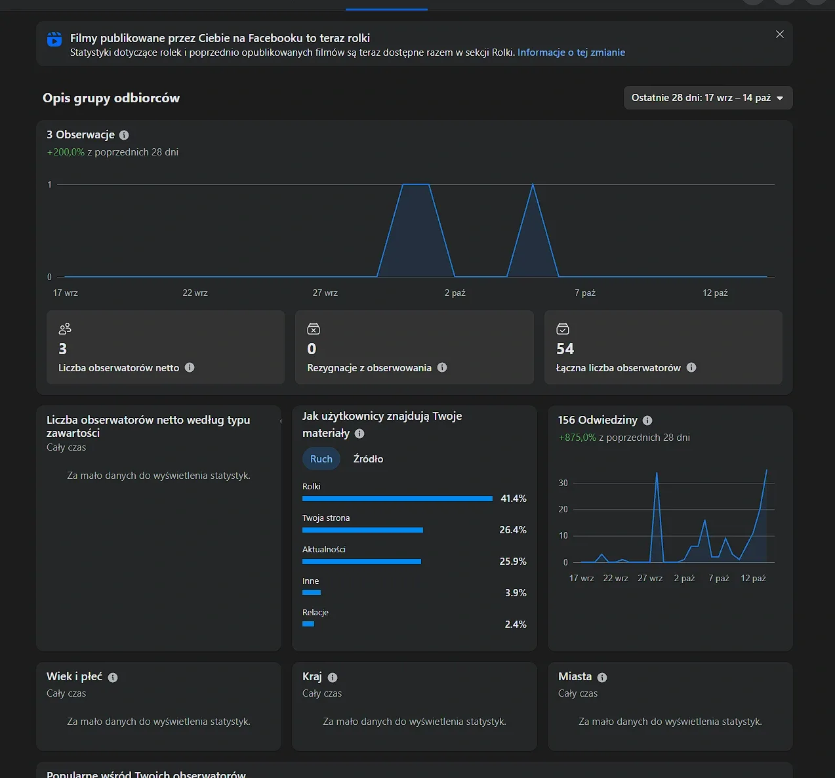The image size is (835, 778).
Task: Open the Informacje o tej zmianie link
Action: click(571, 52)
